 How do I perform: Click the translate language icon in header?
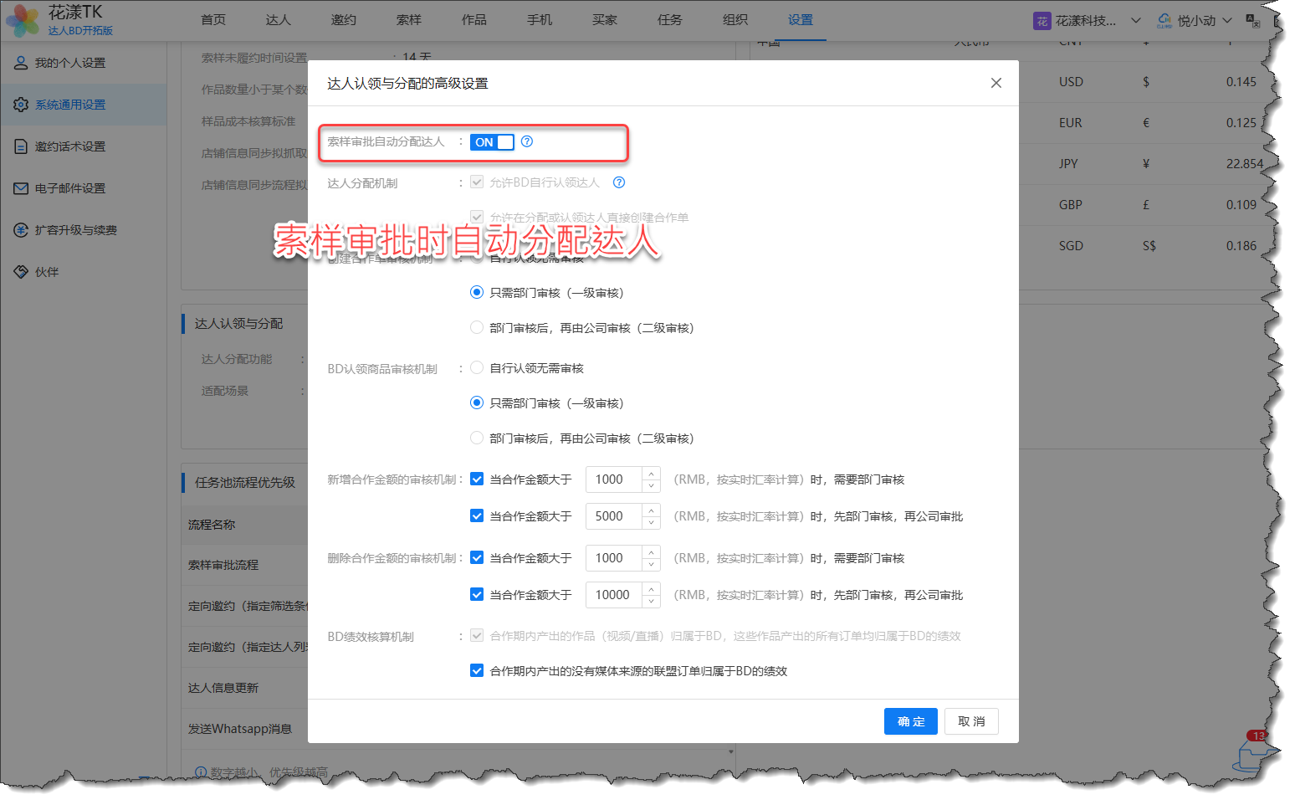point(1252,20)
